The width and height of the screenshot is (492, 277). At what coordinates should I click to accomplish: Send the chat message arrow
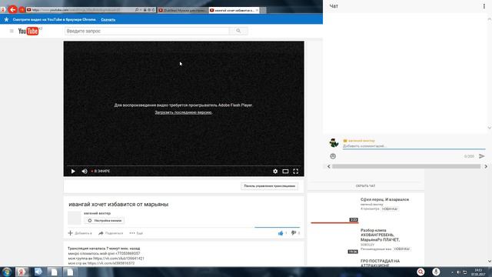482,156
